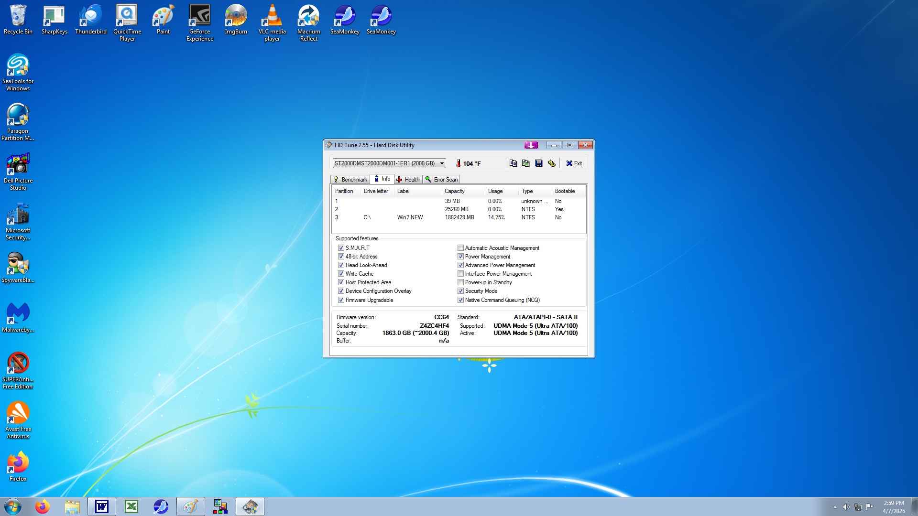Launch Firefox desktop shortcut
This screenshot has width=918, height=516.
click(18, 466)
